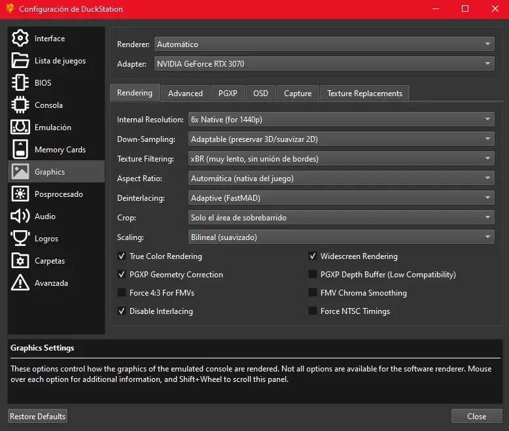Click the Scaling label
Image resolution: width=509 pixels, height=431 pixels.
[130, 237]
